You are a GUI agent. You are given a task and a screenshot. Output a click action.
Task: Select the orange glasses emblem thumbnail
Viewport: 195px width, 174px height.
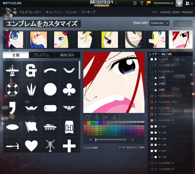point(39,40)
